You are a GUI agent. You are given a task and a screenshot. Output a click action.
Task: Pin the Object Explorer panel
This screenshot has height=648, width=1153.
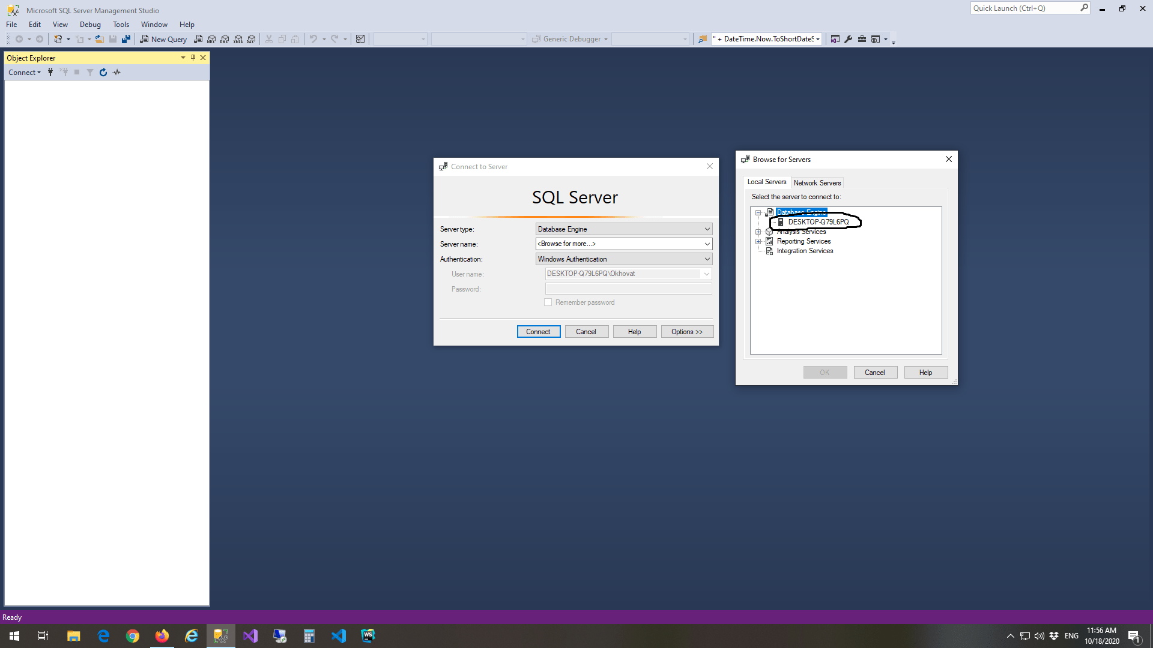coord(193,58)
